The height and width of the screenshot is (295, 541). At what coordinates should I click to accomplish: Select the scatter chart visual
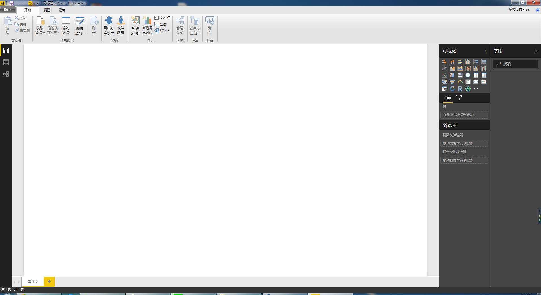[444, 75]
